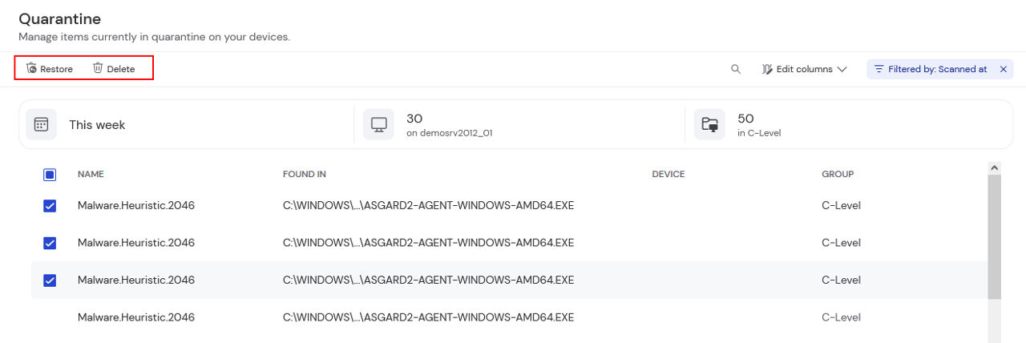Uncheck the third Malware.Heuristic.2046 row checkbox
Viewport: 1026px width, 343px height.
tap(50, 280)
